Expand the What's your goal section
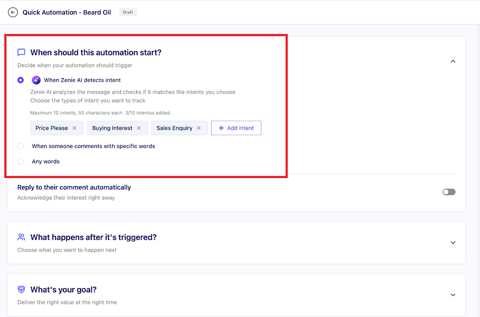The image size is (480, 317). 453,295
